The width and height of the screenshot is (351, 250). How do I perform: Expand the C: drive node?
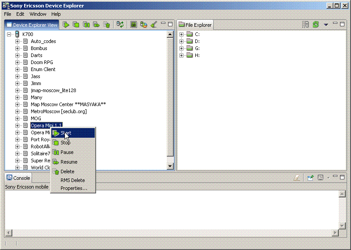[181, 34]
